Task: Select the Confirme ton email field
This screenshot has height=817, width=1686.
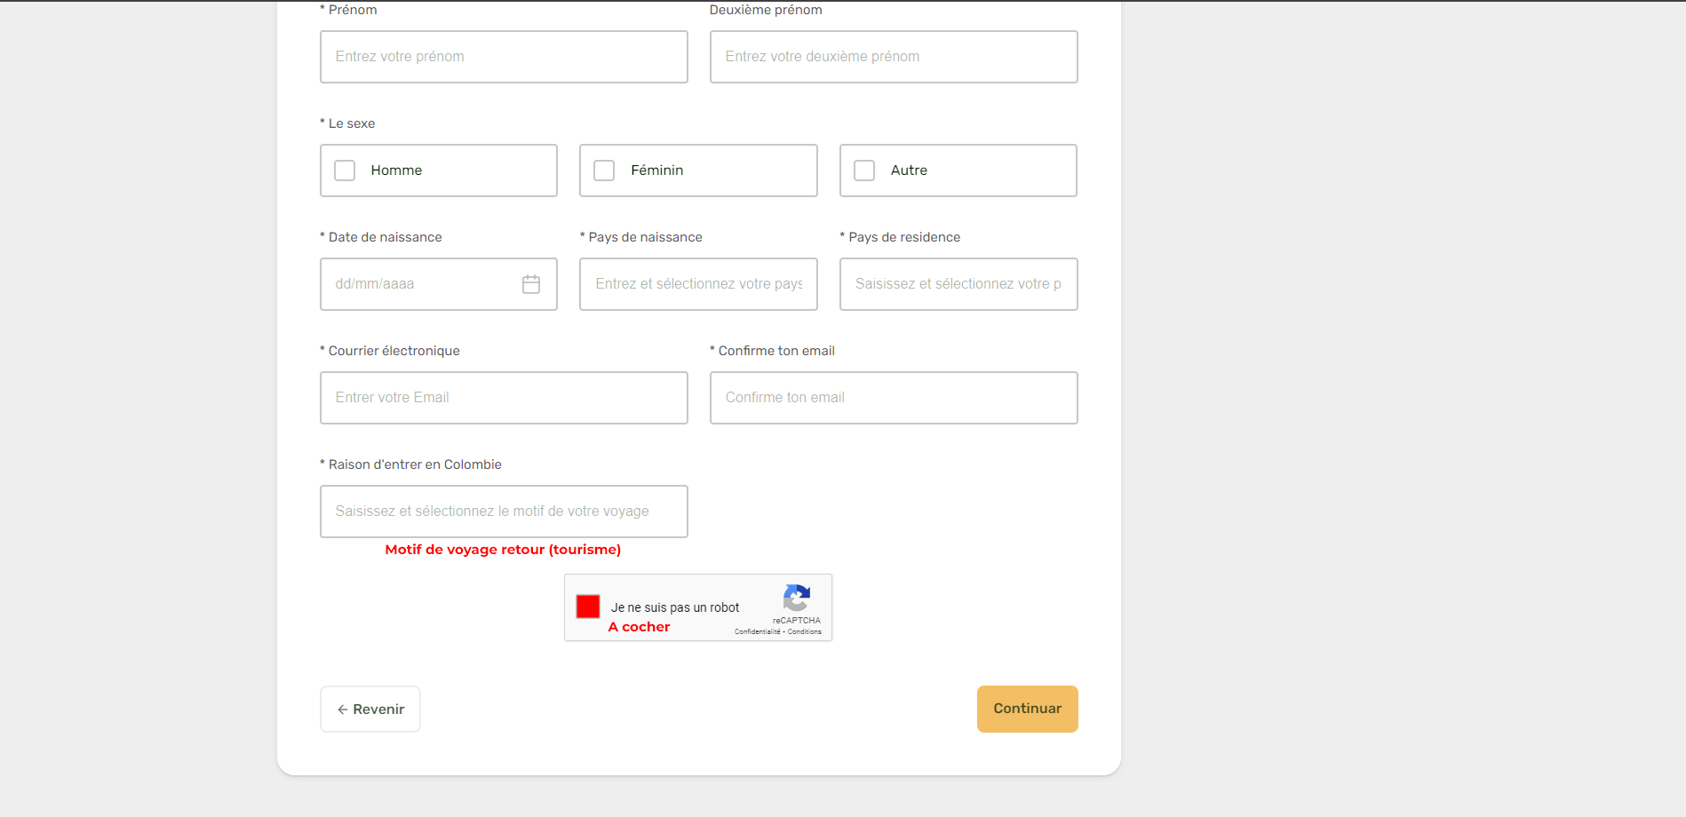Action: pyautogui.click(x=894, y=398)
